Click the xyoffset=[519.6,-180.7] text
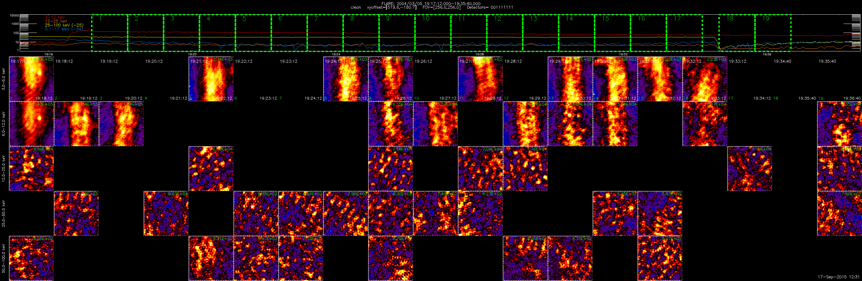The height and width of the screenshot is (281, 862). tap(392, 7)
